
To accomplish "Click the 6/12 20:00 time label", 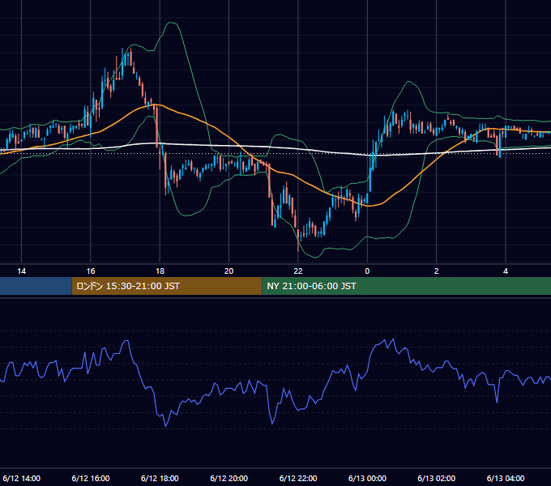I will pos(229,478).
